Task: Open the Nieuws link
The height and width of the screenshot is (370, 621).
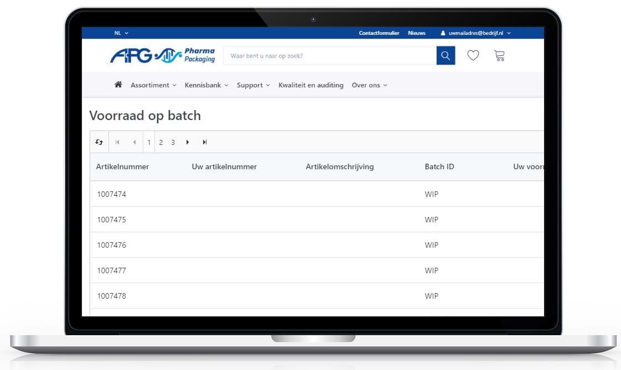Action: click(x=417, y=33)
